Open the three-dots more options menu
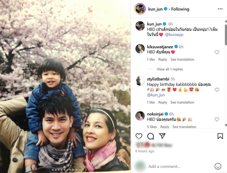The image size is (227, 173). [x=220, y=9]
